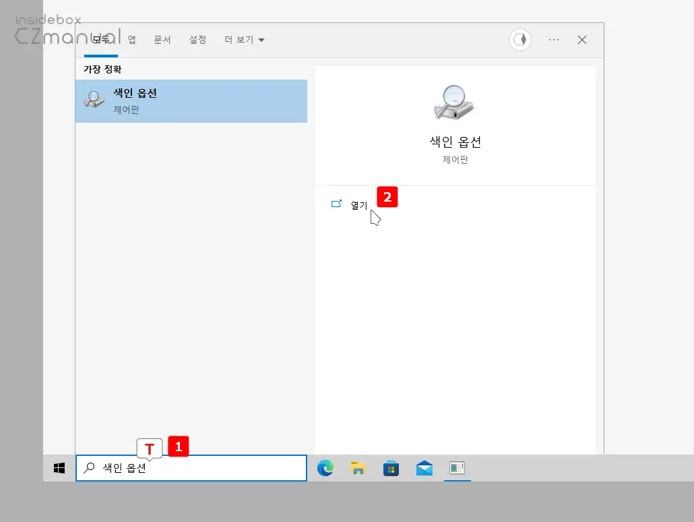
Task: Switch to the 앱 tab
Action: [132, 40]
